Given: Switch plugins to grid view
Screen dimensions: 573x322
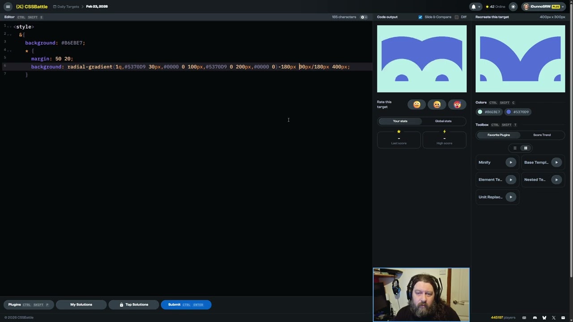Looking at the screenshot, I should click(x=526, y=148).
